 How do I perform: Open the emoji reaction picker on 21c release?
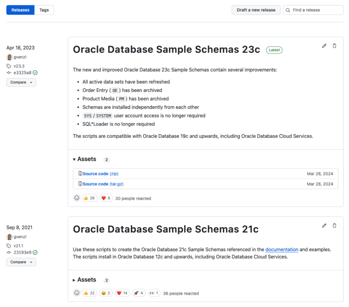click(x=77, y=293)
